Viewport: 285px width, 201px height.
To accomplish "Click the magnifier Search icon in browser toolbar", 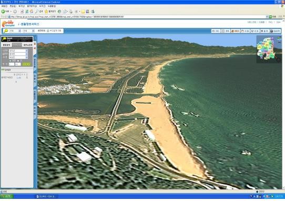I will [37, 12].
